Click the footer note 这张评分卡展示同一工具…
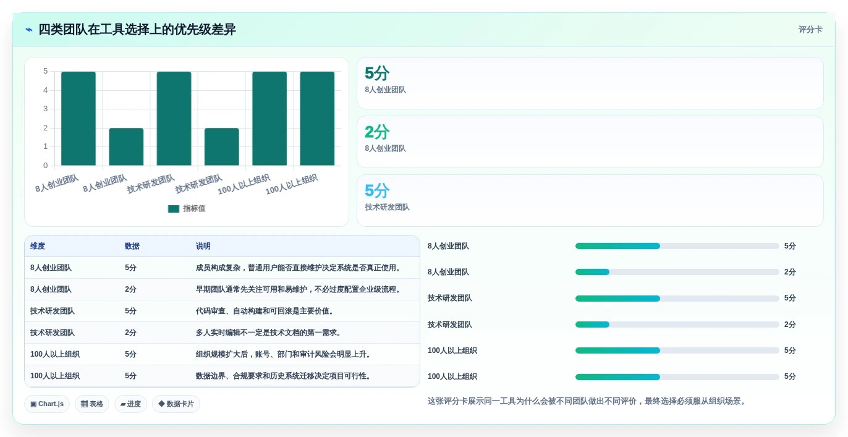 (588, 401)
